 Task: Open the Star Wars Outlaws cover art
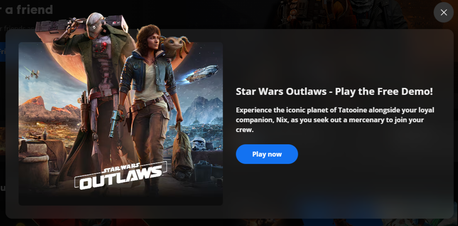[121, 123]
